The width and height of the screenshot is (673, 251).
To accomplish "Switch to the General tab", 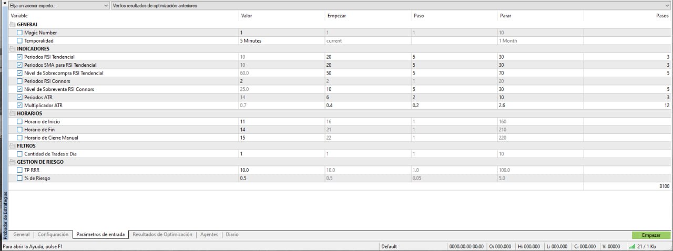I will click(x=22, y=235).
